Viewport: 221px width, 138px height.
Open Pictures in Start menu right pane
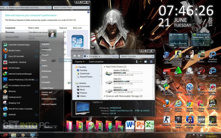pos(45,55)
